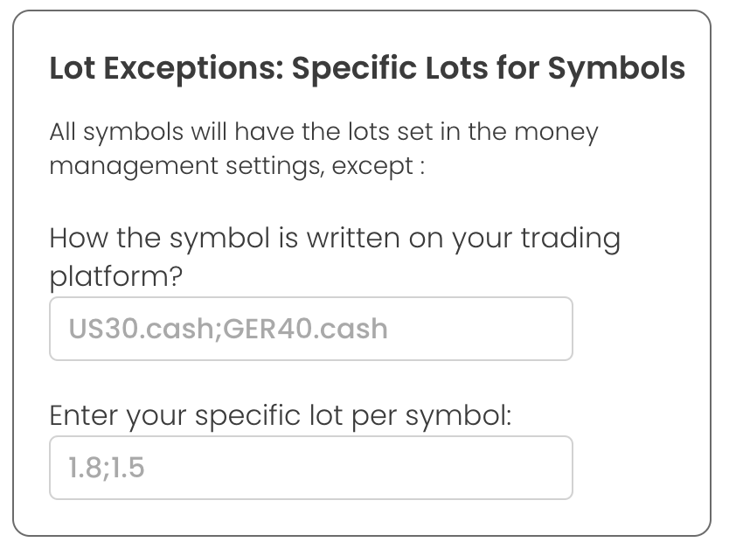Click the symbol name input field
Image resolution: width=736 pixels, height=556 pixels.
(310, 329)
